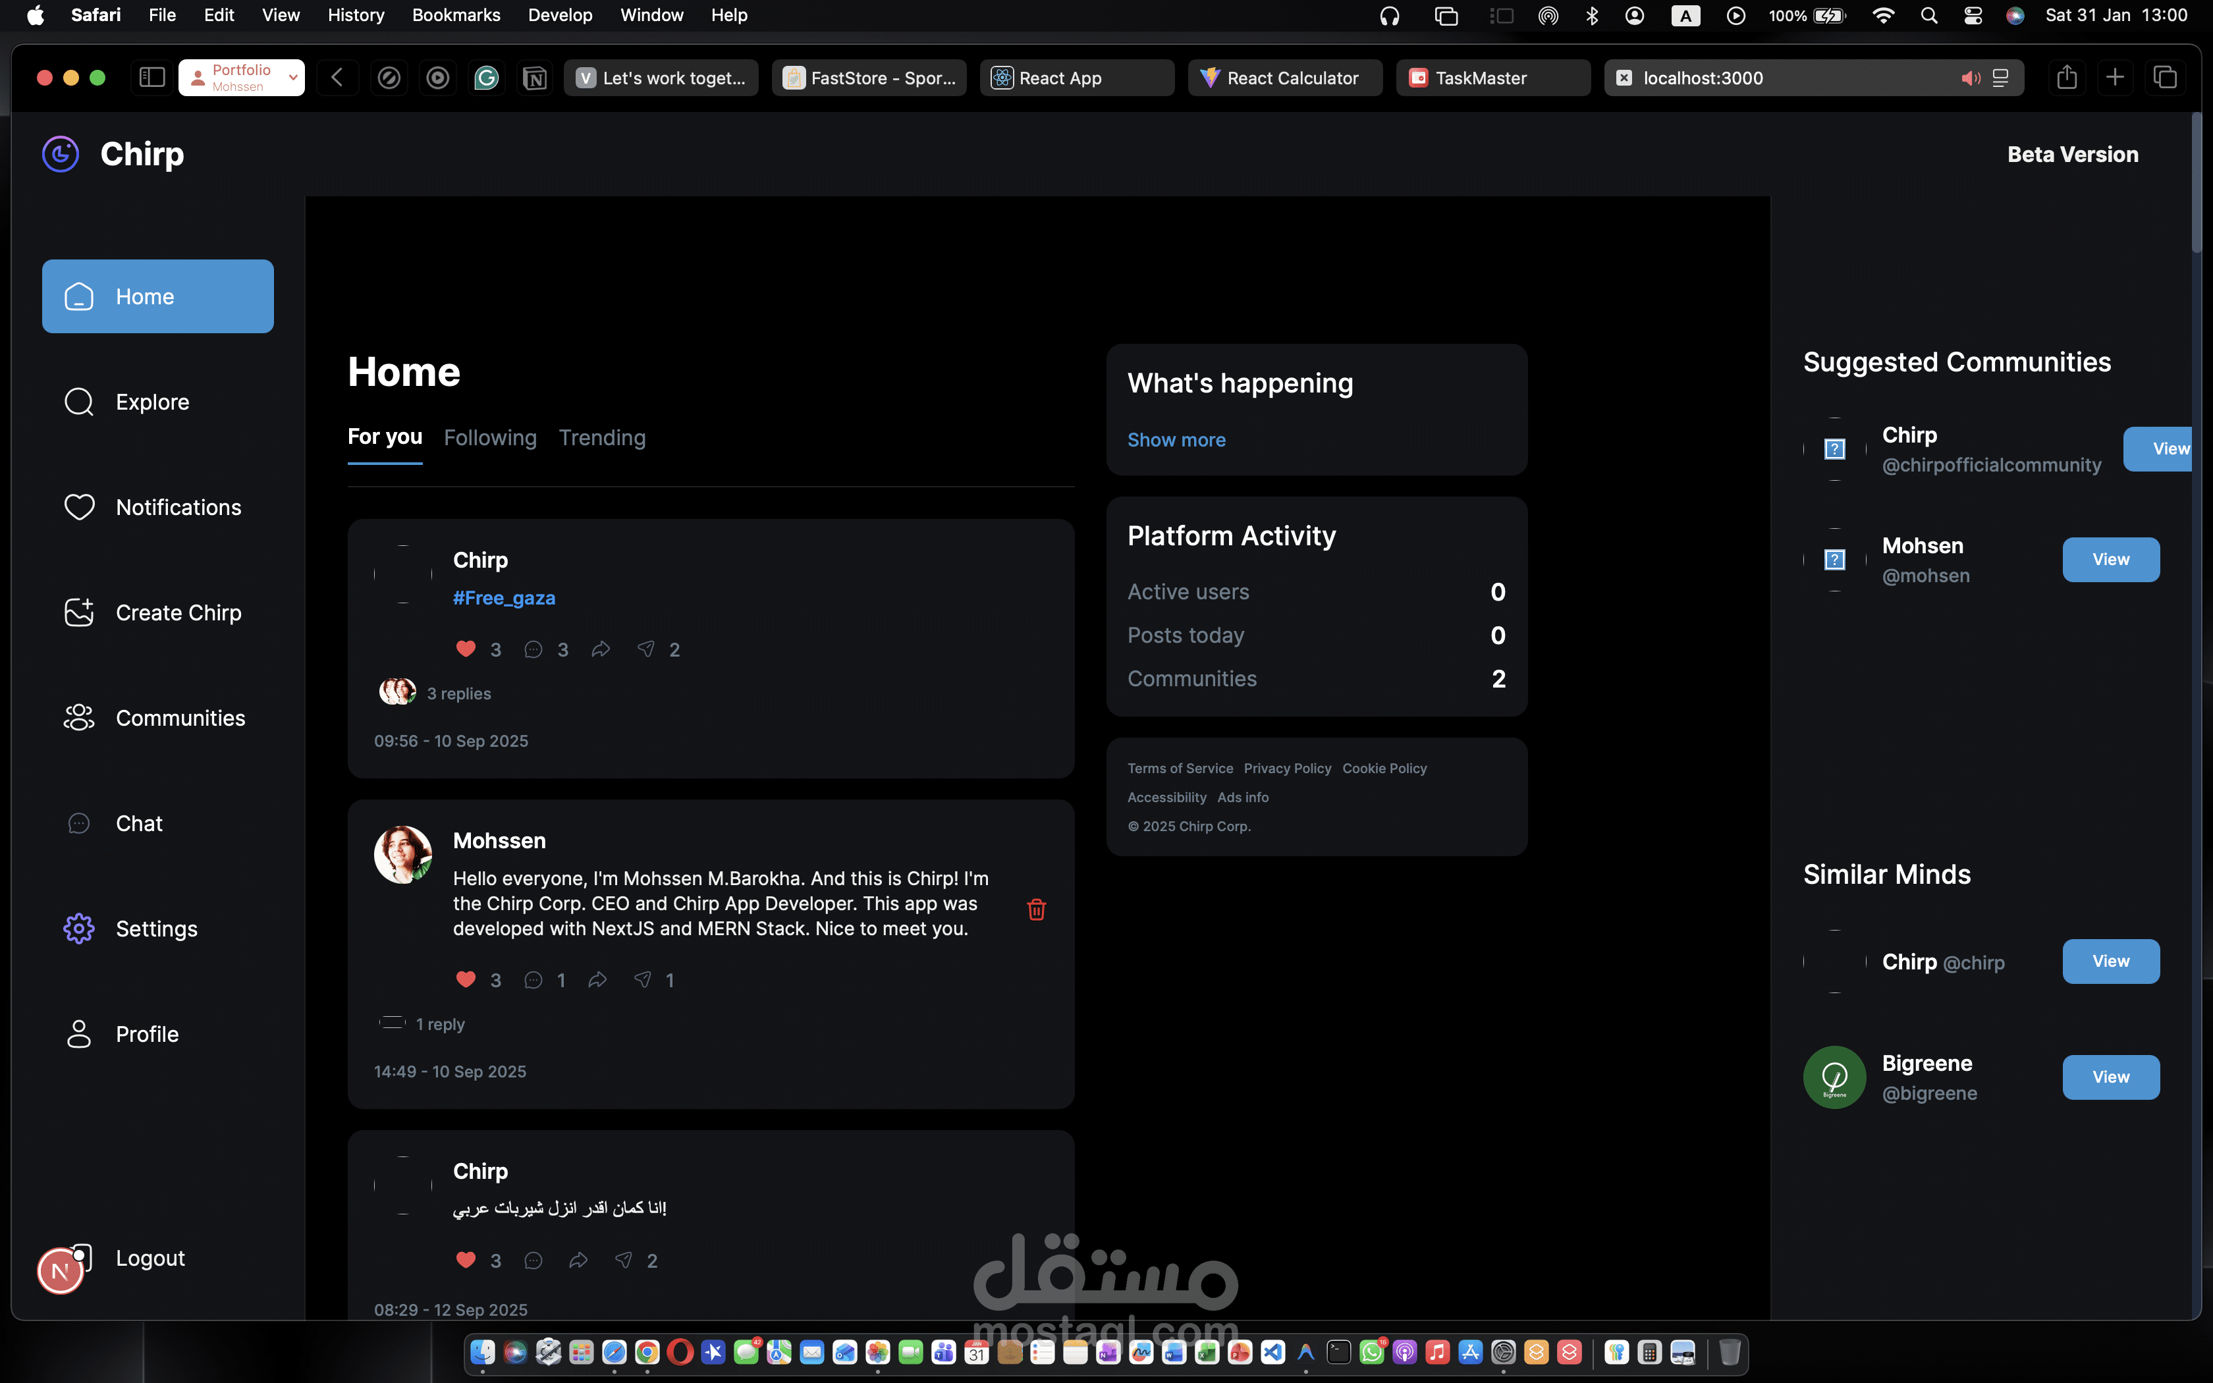Open the Bookmarks menu
The height and width of the screenshot is (1383, 2213).
point(455,14)
